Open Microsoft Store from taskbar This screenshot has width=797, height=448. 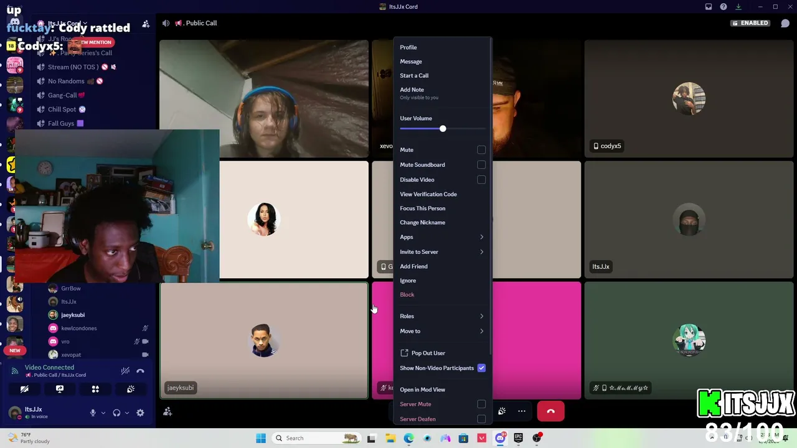(x=463, y=438)
